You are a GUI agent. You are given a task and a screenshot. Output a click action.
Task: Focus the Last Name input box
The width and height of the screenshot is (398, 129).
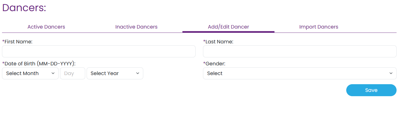tap(300, 51)
